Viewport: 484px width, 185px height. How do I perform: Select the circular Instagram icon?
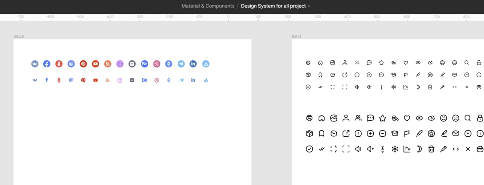pos(120,64)
